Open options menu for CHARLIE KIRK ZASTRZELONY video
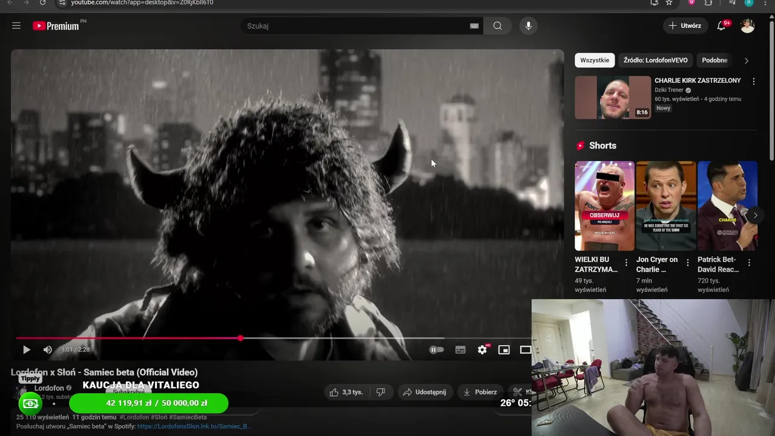The height and width of the screenshot is (436, 775). (x=754, y=81)
